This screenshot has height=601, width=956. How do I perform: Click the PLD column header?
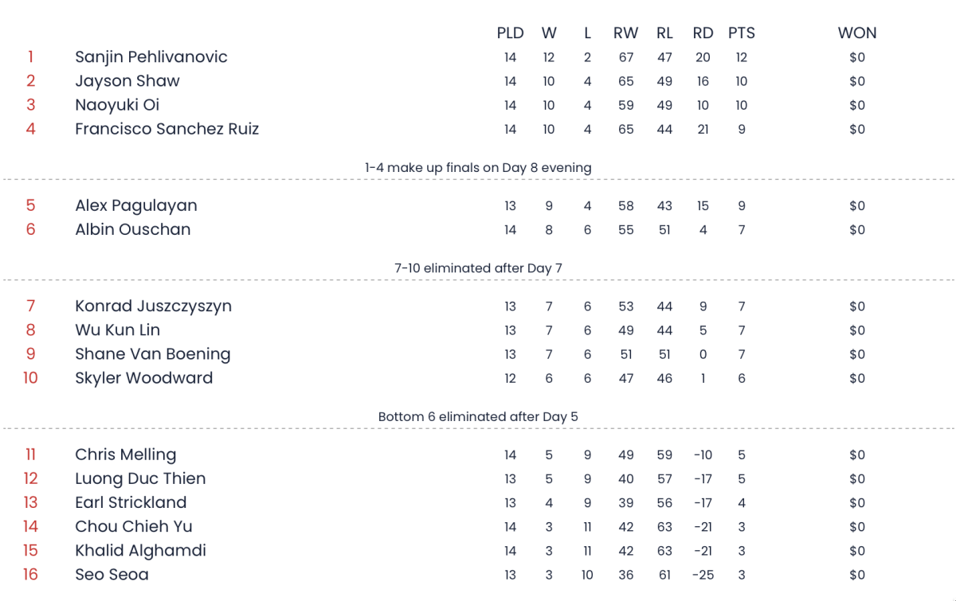[x=511, y=33]
